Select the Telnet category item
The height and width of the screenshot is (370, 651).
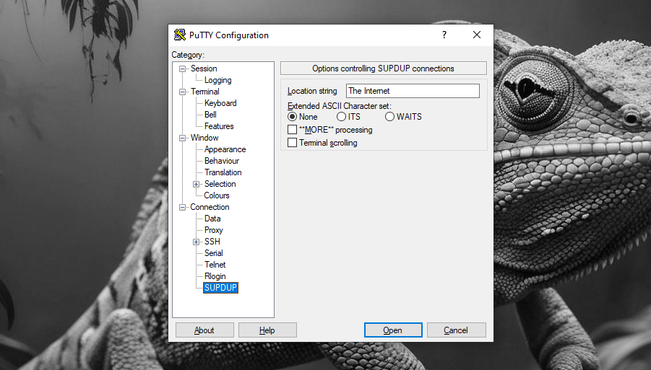(215, 265)
